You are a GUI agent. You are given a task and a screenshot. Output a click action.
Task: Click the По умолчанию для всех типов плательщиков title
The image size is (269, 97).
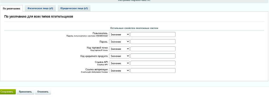coord(39,17)
